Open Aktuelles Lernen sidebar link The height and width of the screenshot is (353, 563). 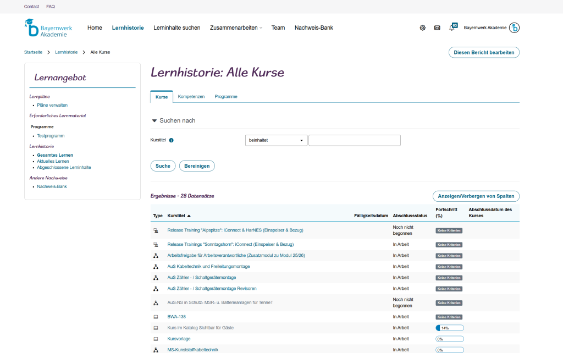53,161
